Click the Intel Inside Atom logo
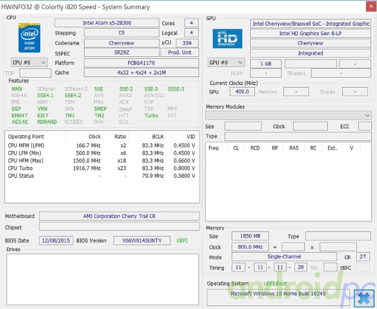 (x=29, y=38)
